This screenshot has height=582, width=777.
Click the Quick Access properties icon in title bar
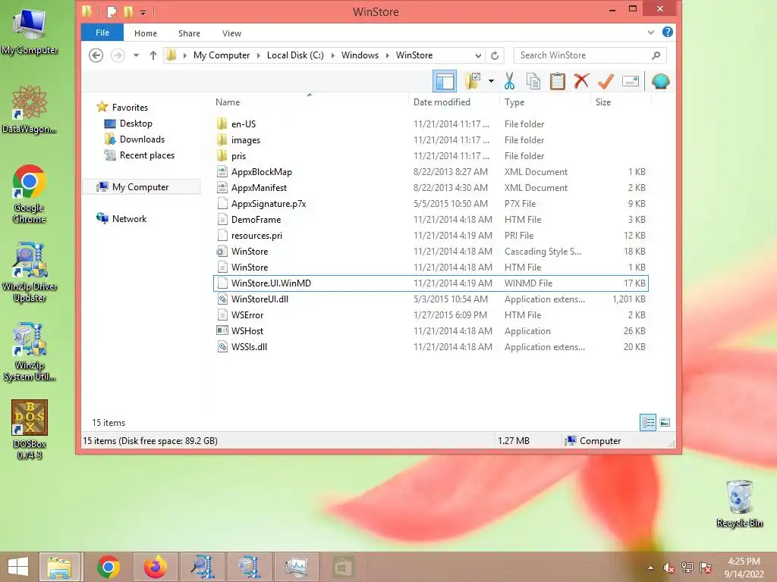click(112, 11)
